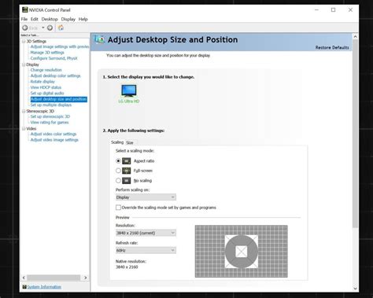373x298 pixels.
Task: Select Adjust desktop size and position
Action: [59, 99]
